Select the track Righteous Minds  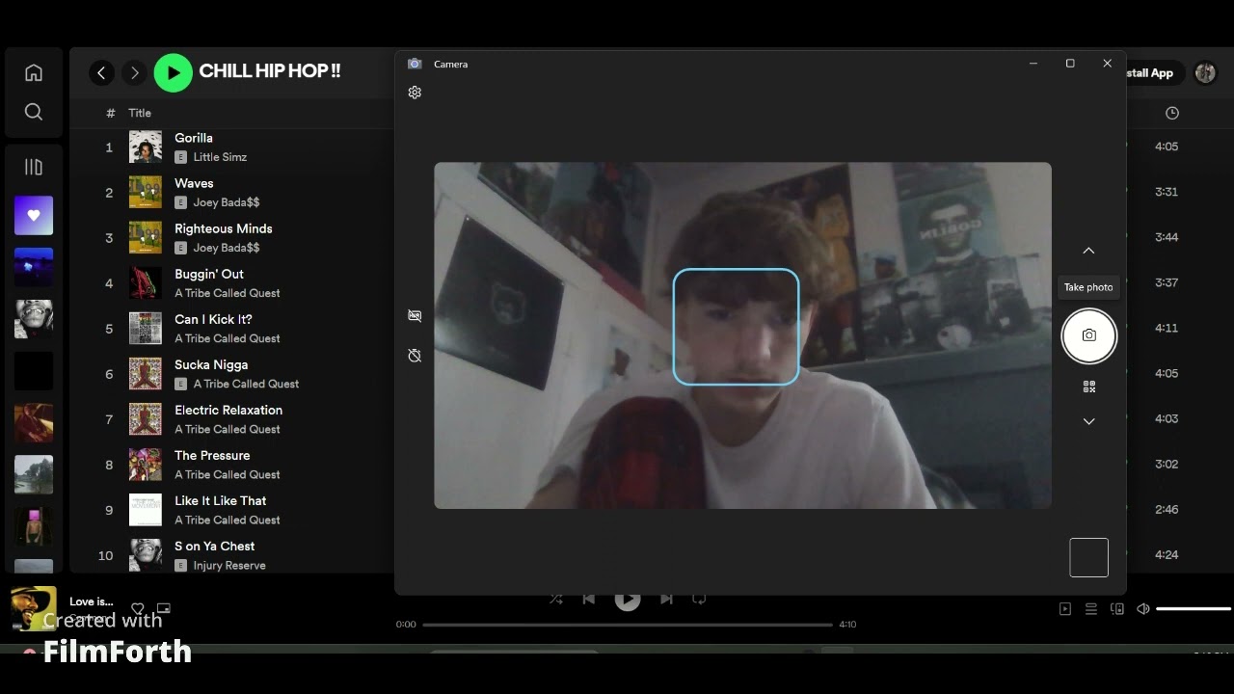pyautogui.click(x=224, y=228)
